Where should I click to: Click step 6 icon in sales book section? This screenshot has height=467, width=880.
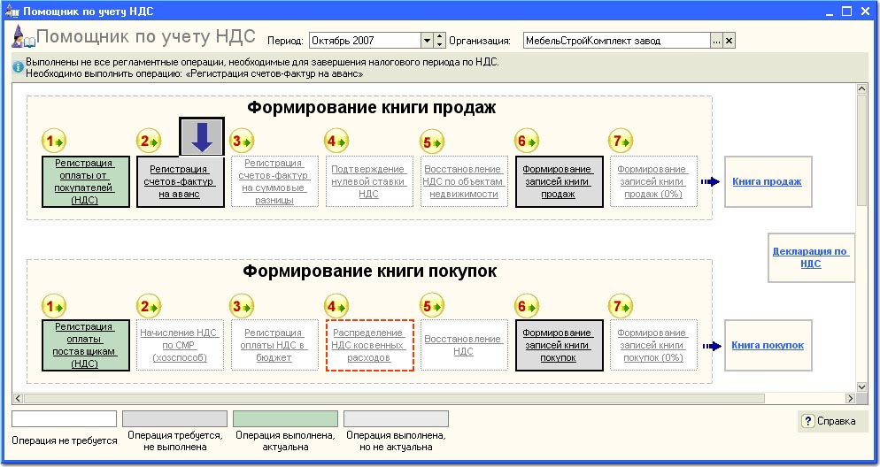coord(527,142)
